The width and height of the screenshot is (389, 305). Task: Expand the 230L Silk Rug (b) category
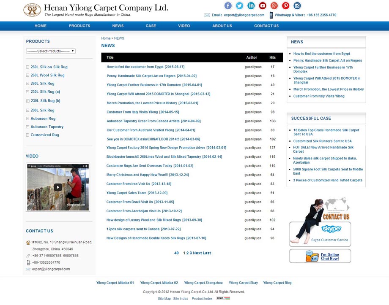coord(28,101)
